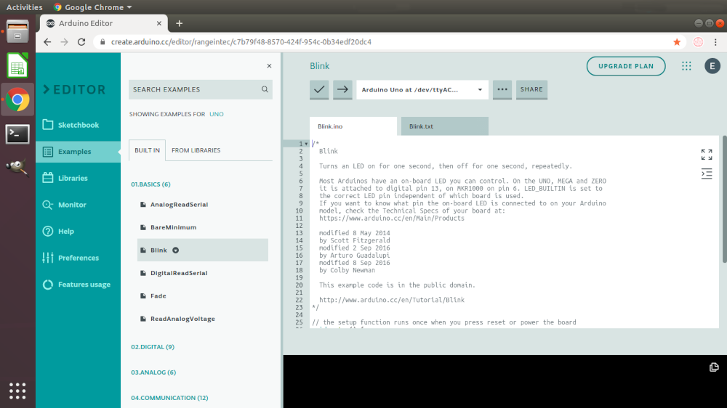Collapse the 01.BASICS category
727x408 pixels.
coord(150,184)
